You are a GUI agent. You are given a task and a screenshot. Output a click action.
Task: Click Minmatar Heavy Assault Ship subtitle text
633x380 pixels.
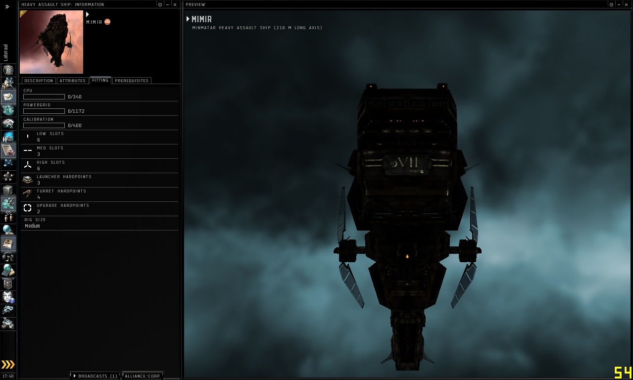pos(257,28)
